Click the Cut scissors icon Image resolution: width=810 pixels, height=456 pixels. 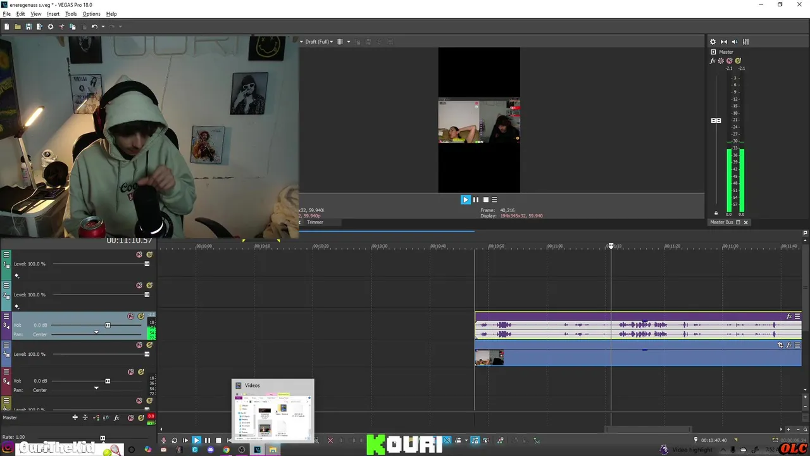[x=61, y=27]
